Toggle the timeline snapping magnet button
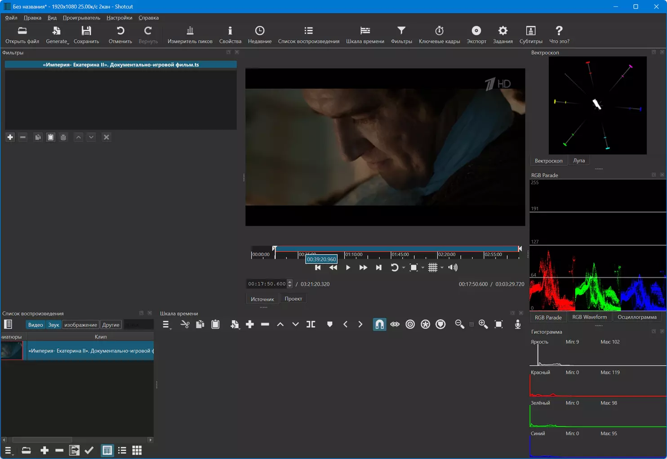Image resolution: width=667 pixels, height=459 pixels. coord(379,324)
